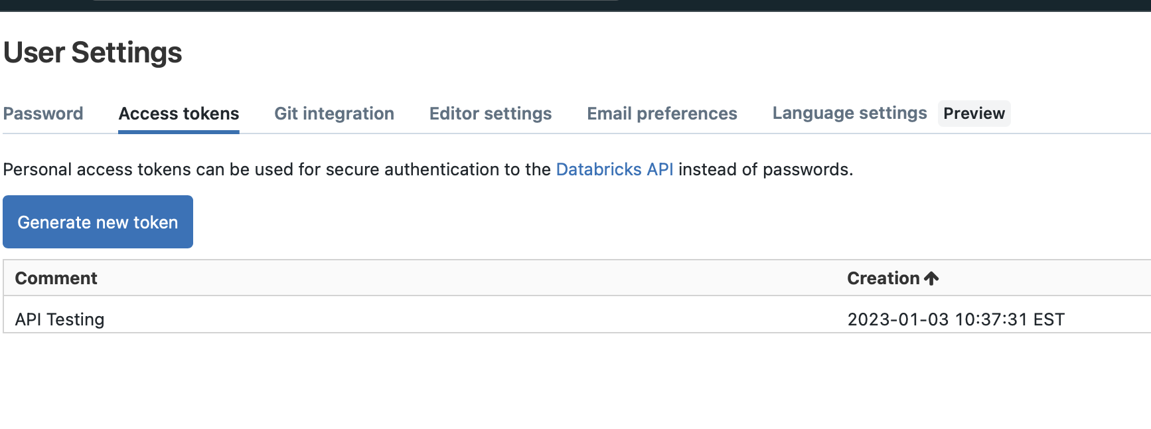Sort tokens by the Creation column header
This screenshot has width=1151, height=429.
pos(883,278)
